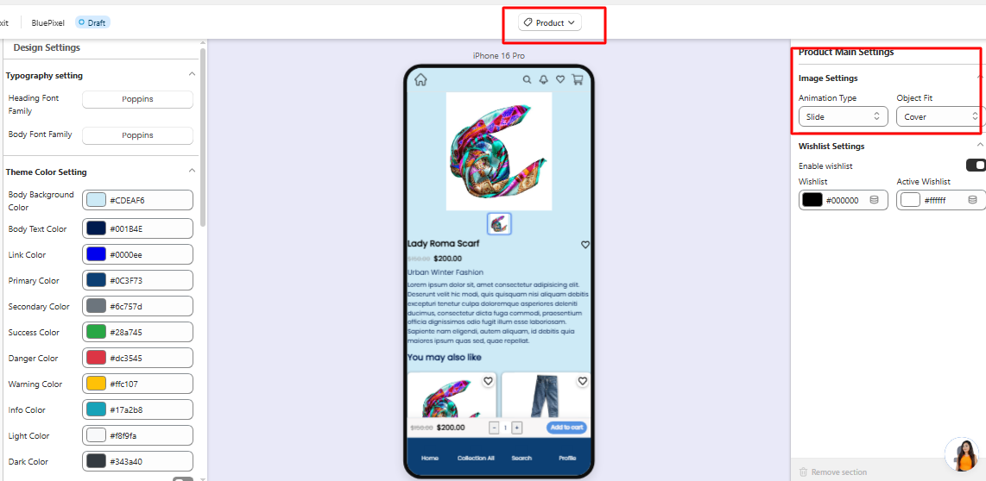
Task: Select Collection All tab in preview bottom bar
Action: pos(476,459)
